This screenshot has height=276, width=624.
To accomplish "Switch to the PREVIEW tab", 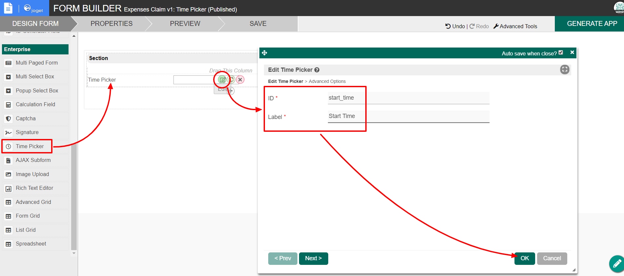I will click(x=185, y=24).
